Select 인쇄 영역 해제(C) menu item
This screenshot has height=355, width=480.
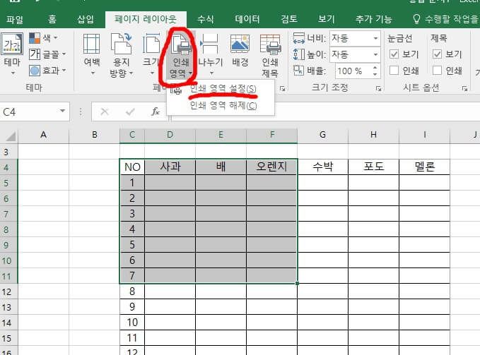point(221,105)
